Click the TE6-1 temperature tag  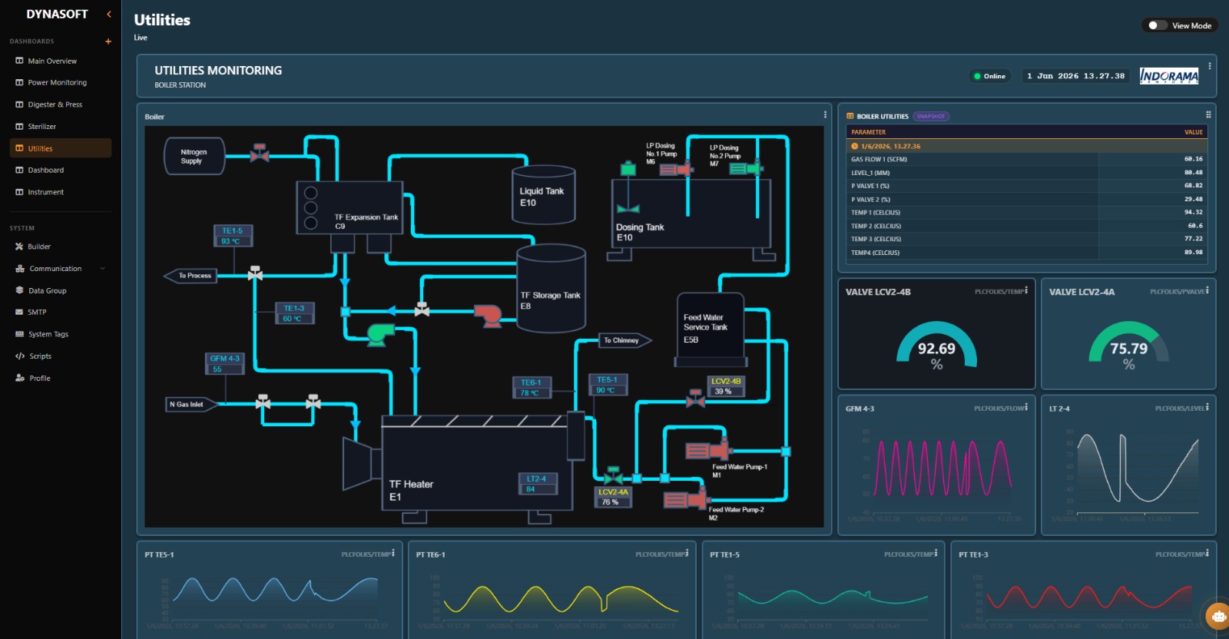tap(531, 387)
